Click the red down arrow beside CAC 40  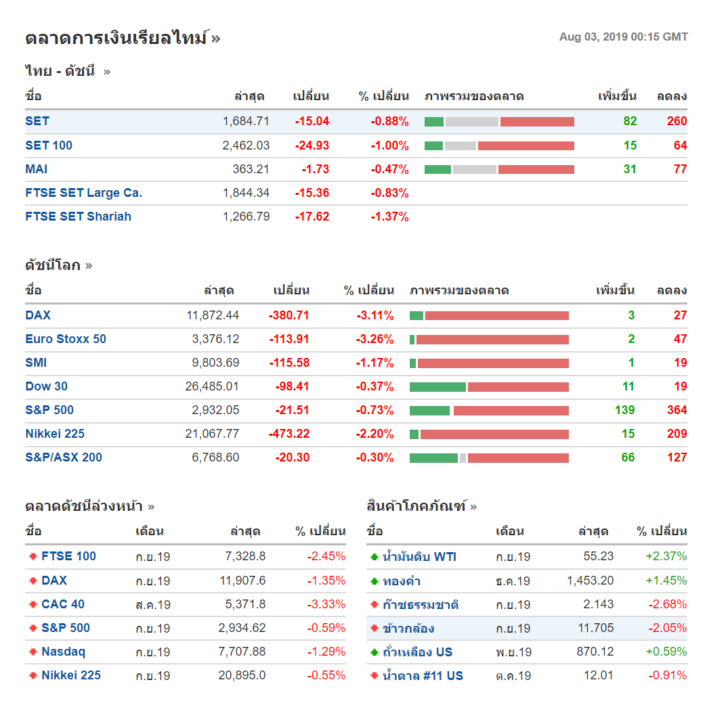click(33, 604)
